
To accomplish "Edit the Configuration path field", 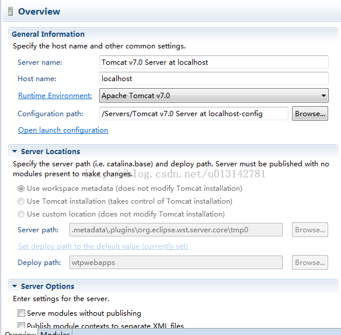I will click(194, 114).
